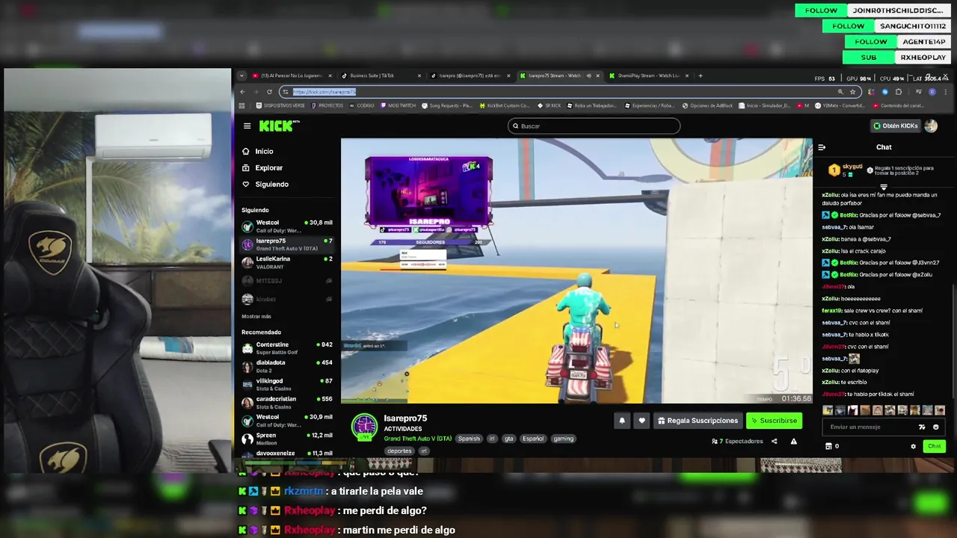The image size is (957, 538).
Task: Select the Español tag
Action: point(533,439)
